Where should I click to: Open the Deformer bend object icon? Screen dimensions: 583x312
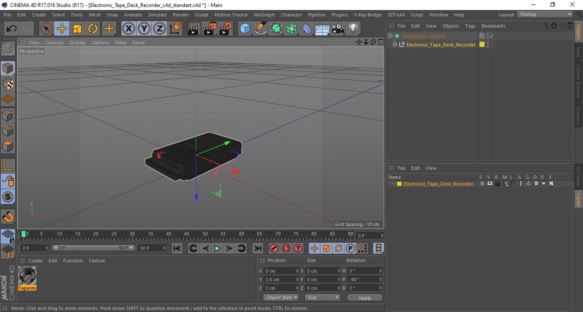(x=307, y=29)
